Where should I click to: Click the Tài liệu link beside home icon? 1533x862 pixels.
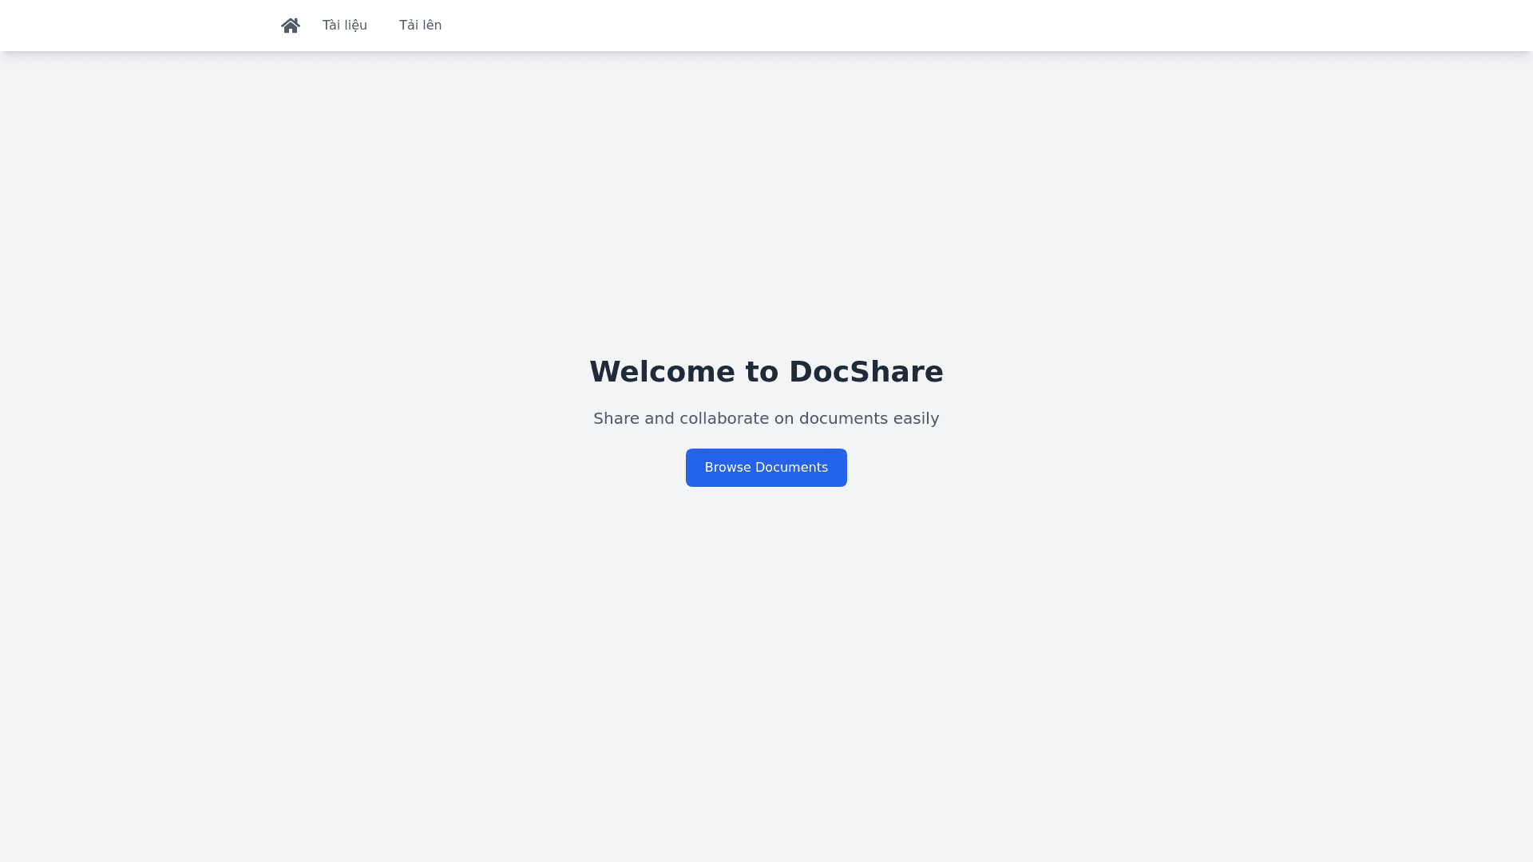click(x=344, y=26)
